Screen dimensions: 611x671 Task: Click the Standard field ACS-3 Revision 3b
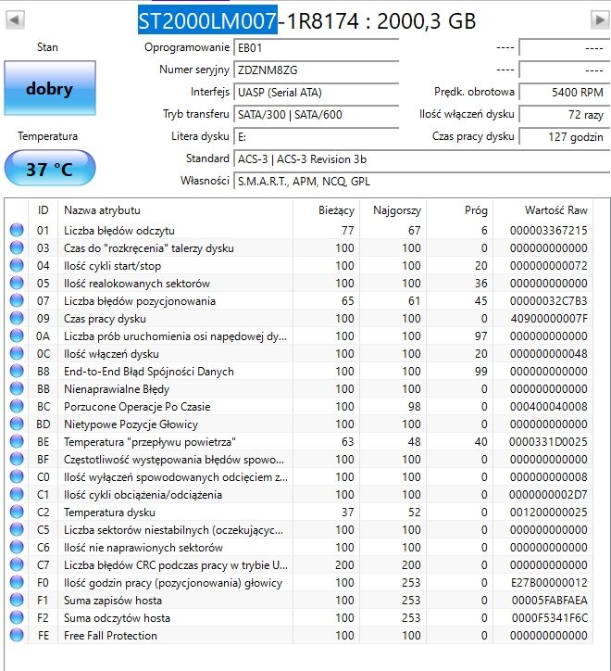(x=421, y=158)
